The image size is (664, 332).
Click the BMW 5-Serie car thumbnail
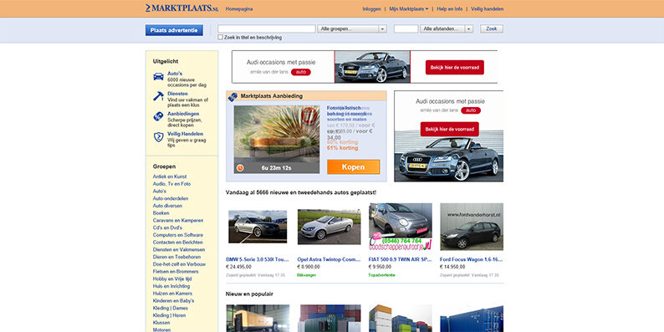coord(258,227)
